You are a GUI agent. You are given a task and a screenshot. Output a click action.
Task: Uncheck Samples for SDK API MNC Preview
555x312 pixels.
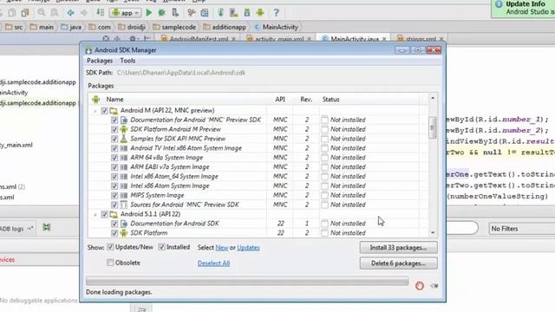[114, 139]
